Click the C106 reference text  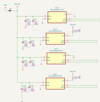(x=31, y=86)
